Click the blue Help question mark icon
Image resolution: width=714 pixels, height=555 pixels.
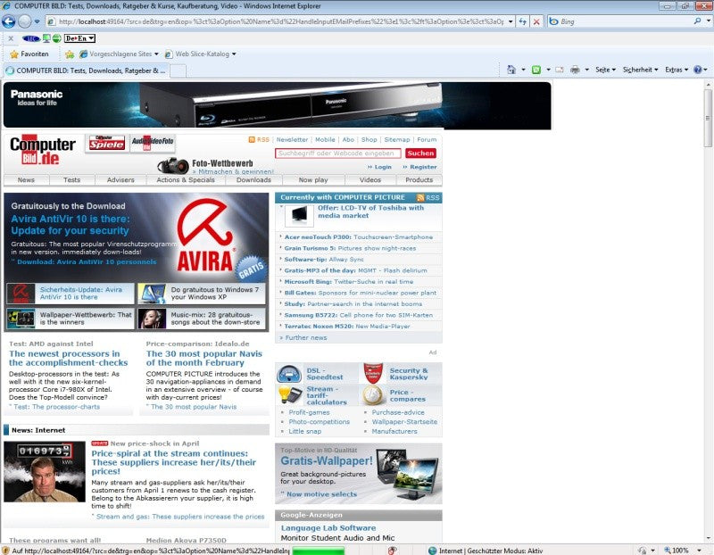[x=697, y=70]
